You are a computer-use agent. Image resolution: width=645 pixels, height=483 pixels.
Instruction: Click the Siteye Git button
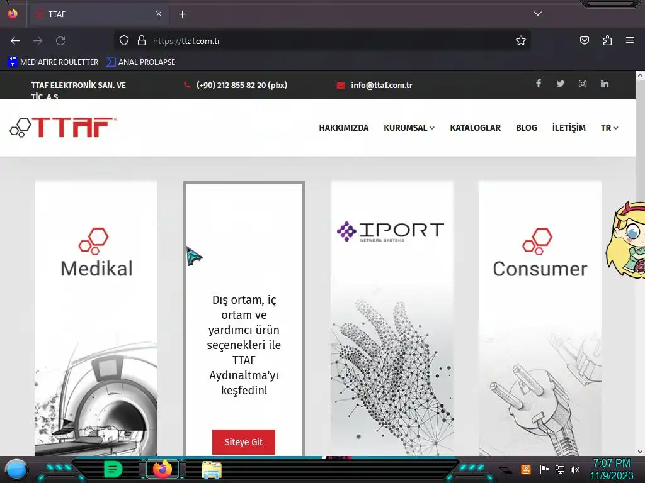coord(244,442)
